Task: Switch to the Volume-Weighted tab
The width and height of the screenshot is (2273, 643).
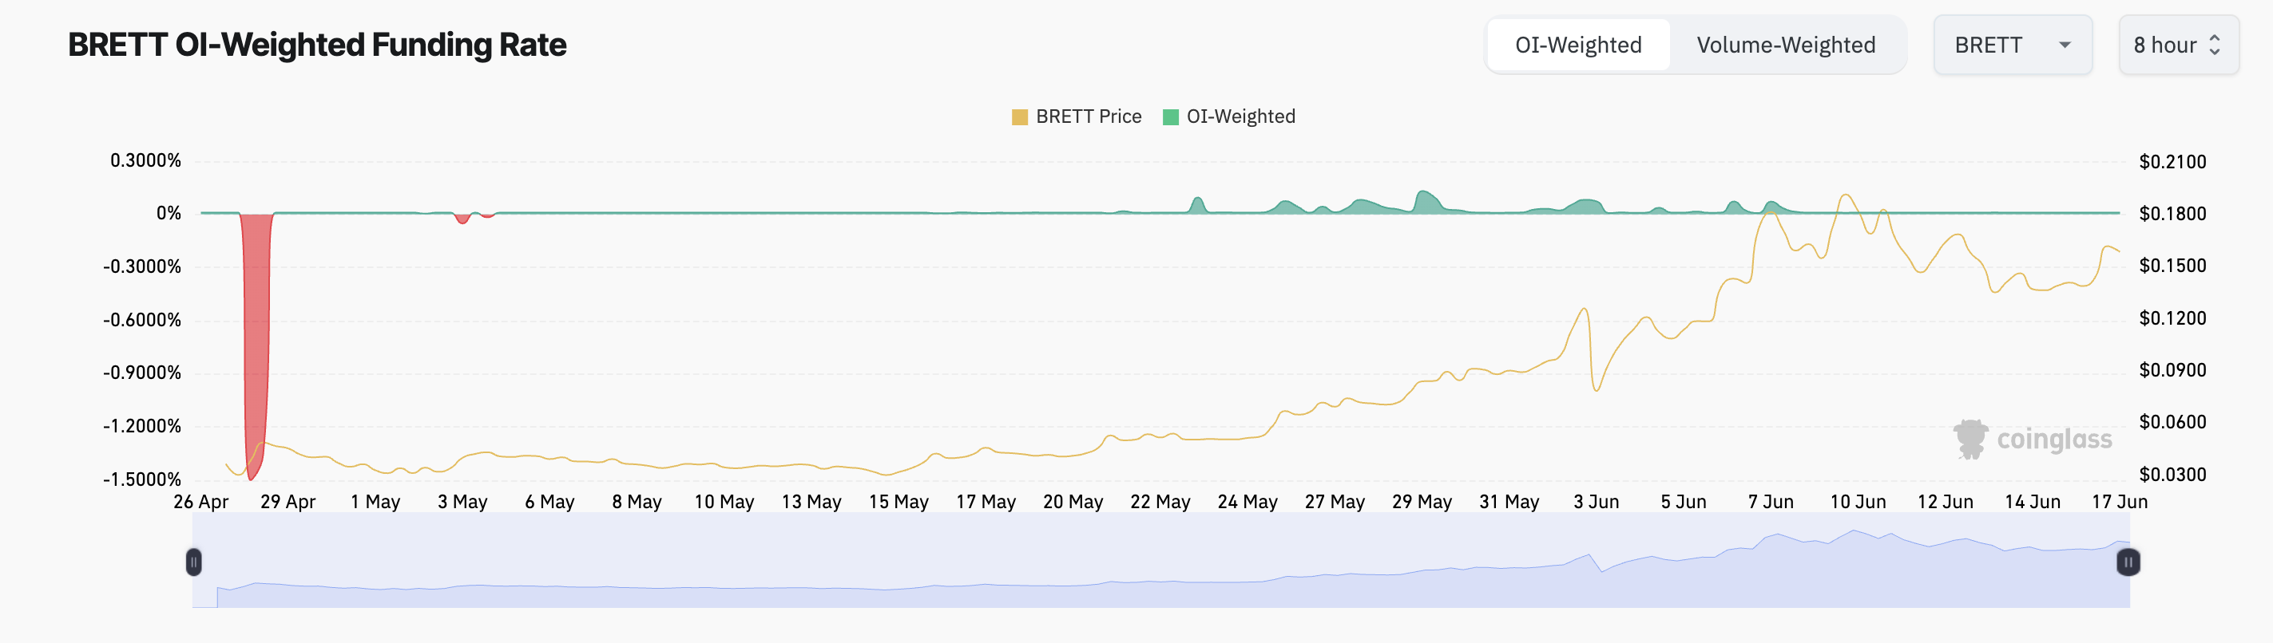Action: pyautogui.click(x=1785, y=45)
